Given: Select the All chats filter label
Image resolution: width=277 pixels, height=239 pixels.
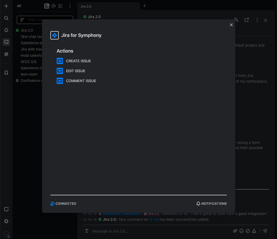Looking at the screenshot, I should coord(19,6).
